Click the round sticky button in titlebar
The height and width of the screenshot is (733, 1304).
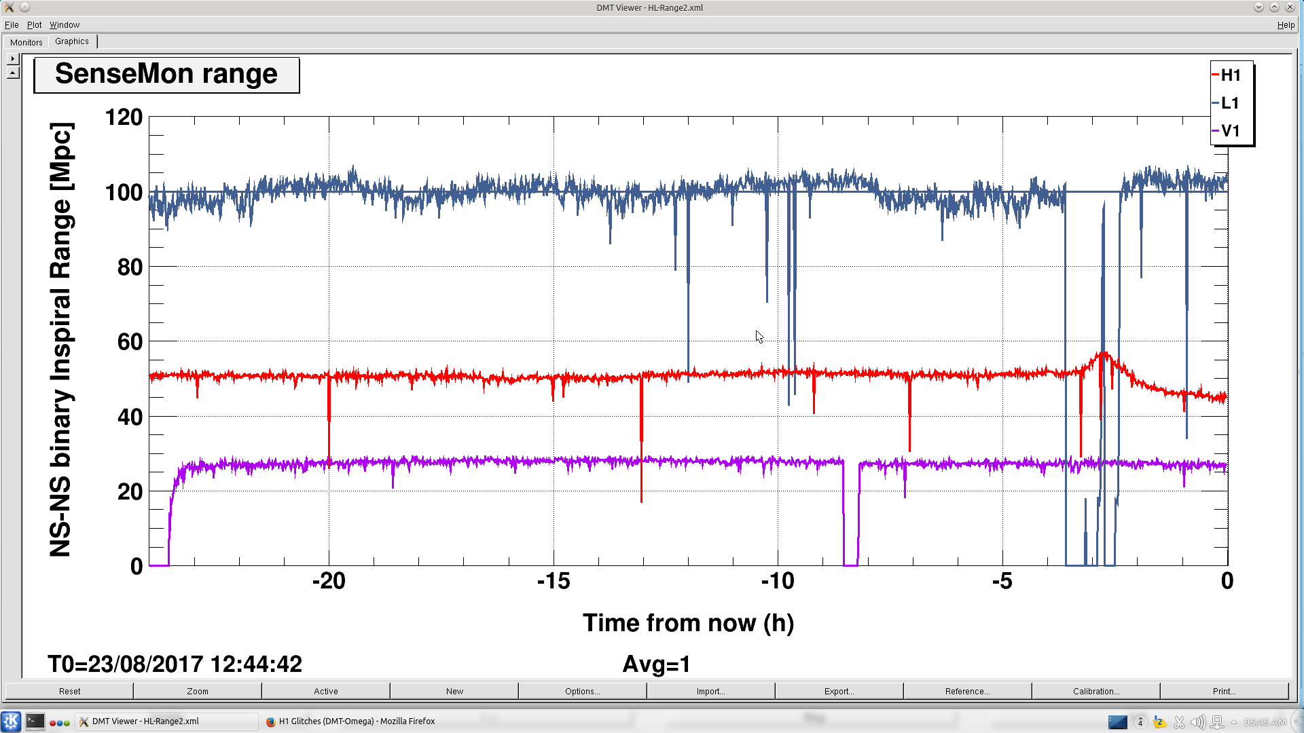(24, 7)
